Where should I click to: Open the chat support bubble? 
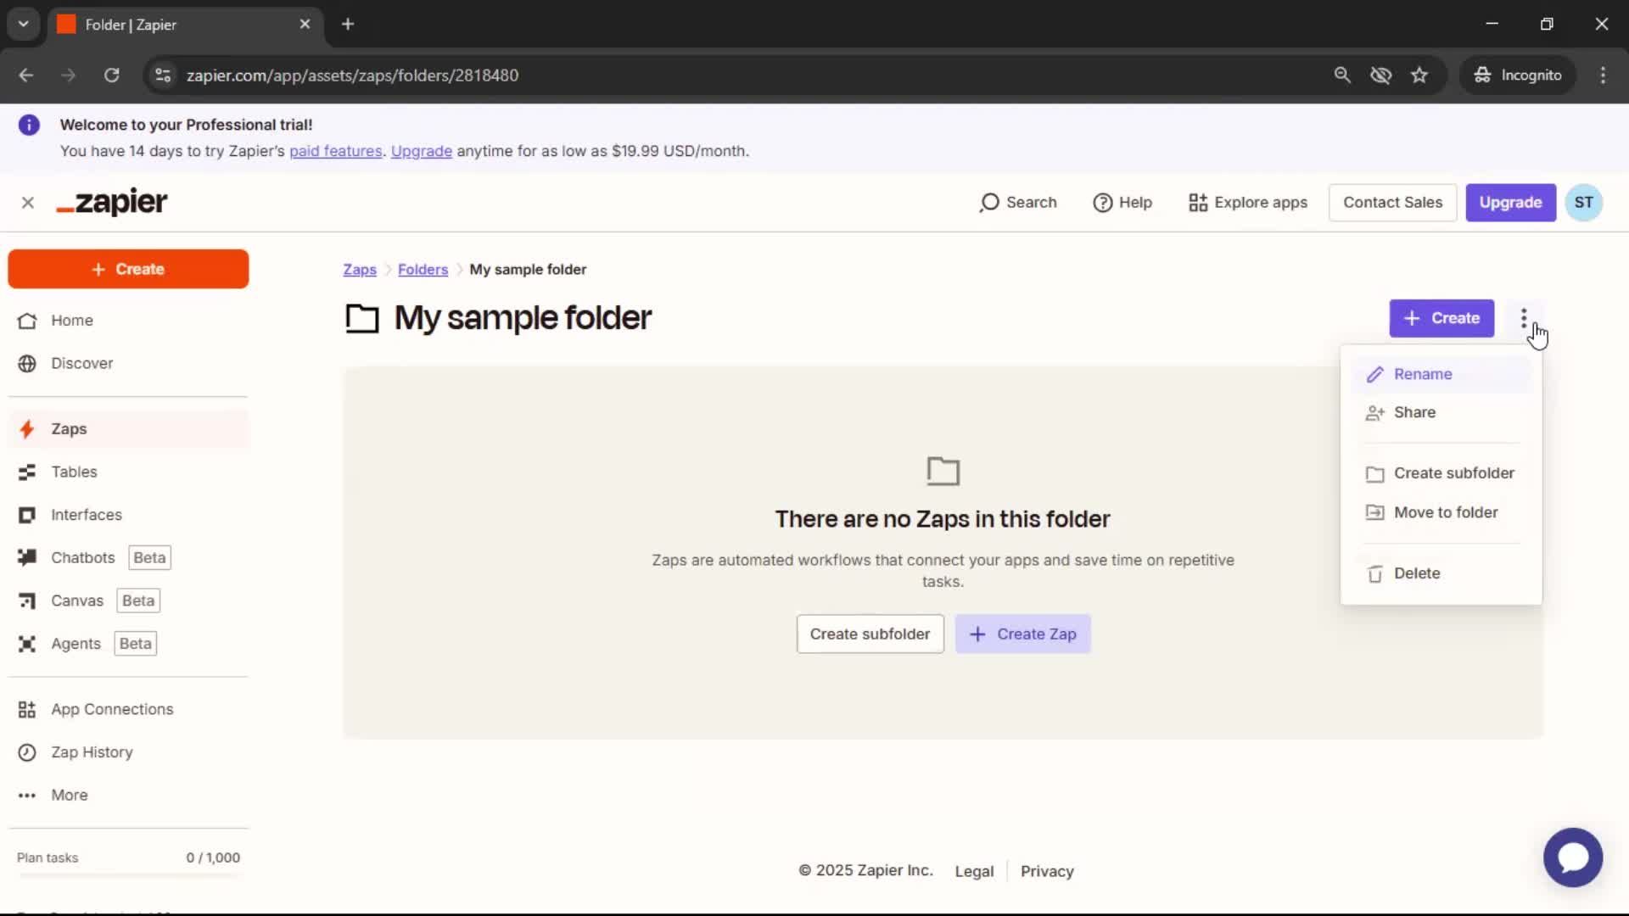pyautogui.click(x=1572, y=857)
